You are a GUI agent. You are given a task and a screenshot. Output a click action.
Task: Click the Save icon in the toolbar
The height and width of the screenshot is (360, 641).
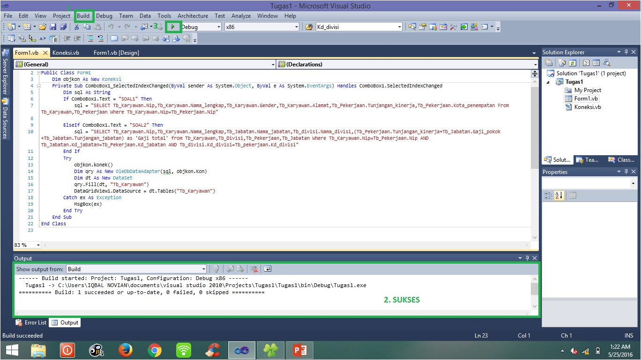[x=53, y=27]
